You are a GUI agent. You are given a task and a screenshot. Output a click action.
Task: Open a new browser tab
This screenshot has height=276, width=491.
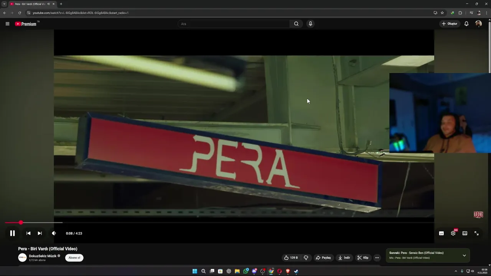click(61, 4)
